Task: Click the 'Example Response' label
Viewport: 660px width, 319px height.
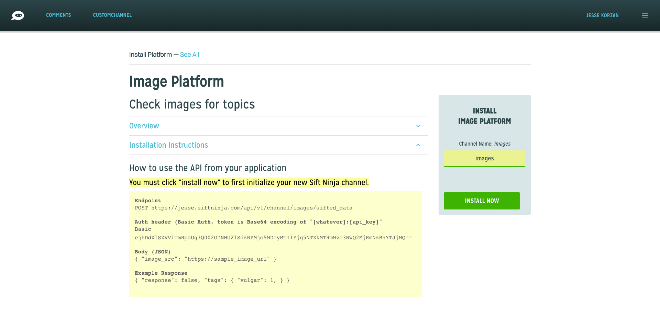Action: [161, 273]
